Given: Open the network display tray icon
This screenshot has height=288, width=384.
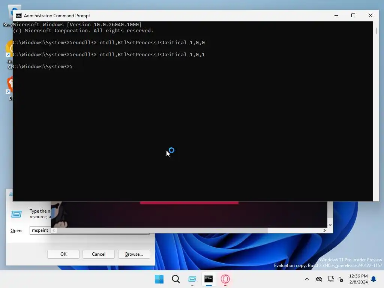Looking at the screenshot, I should coord(331,279).
